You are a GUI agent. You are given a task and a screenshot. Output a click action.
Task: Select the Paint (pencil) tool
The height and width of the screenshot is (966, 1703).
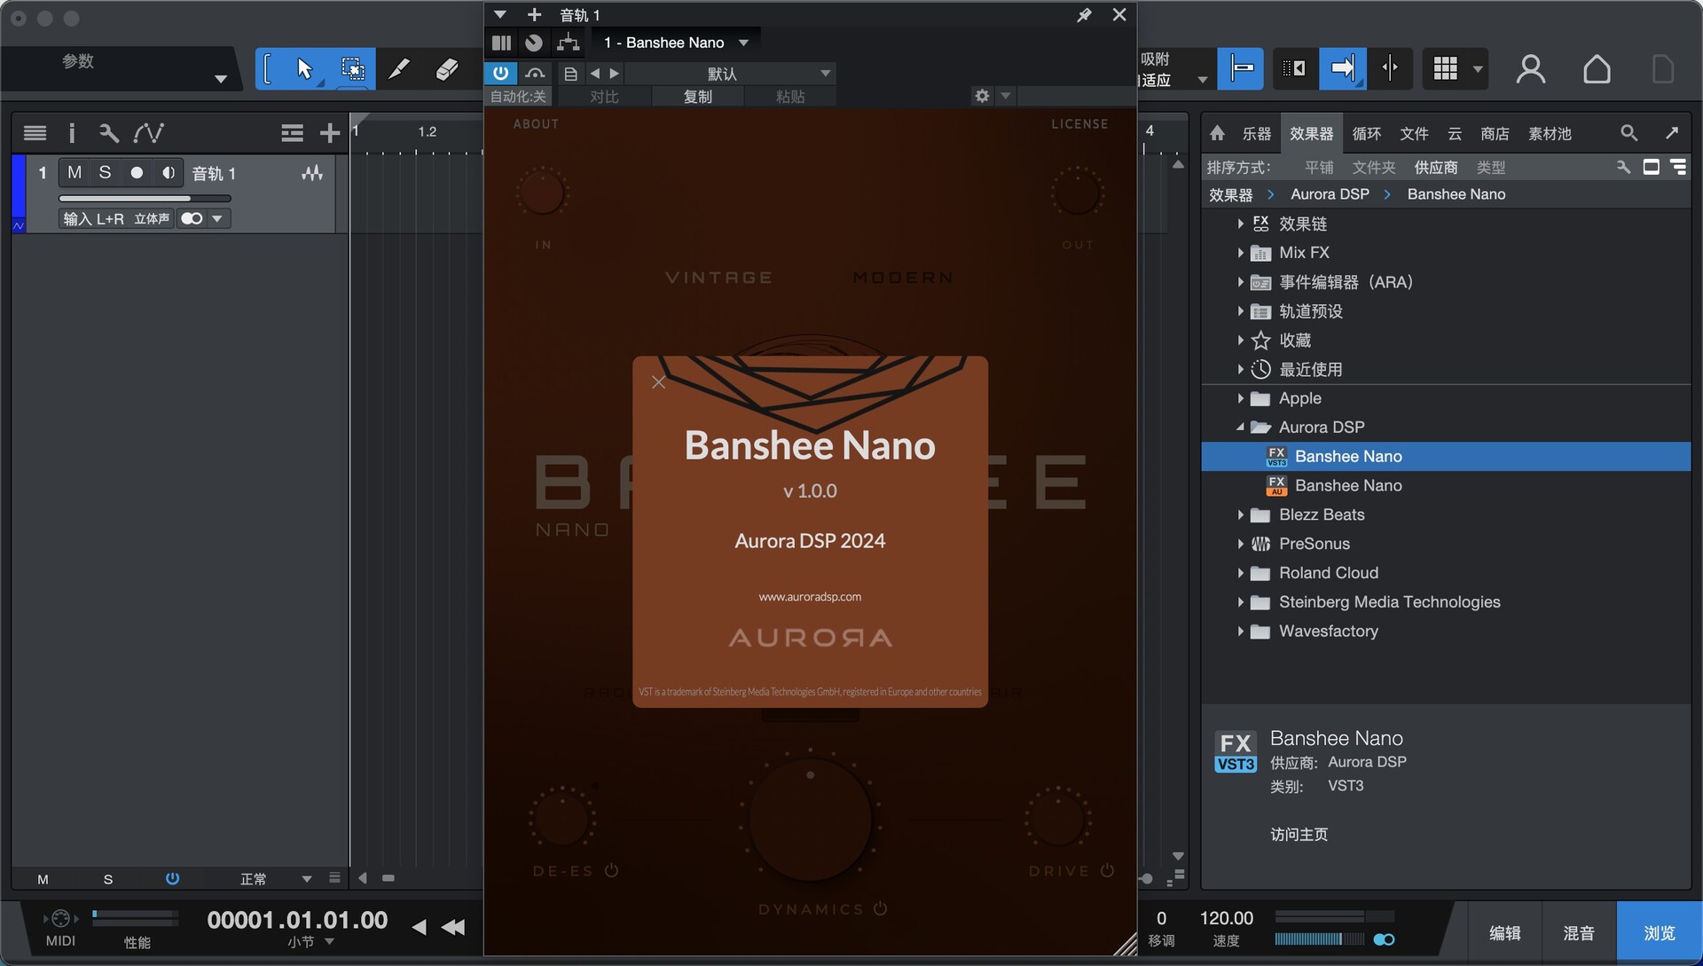point(399,69)
